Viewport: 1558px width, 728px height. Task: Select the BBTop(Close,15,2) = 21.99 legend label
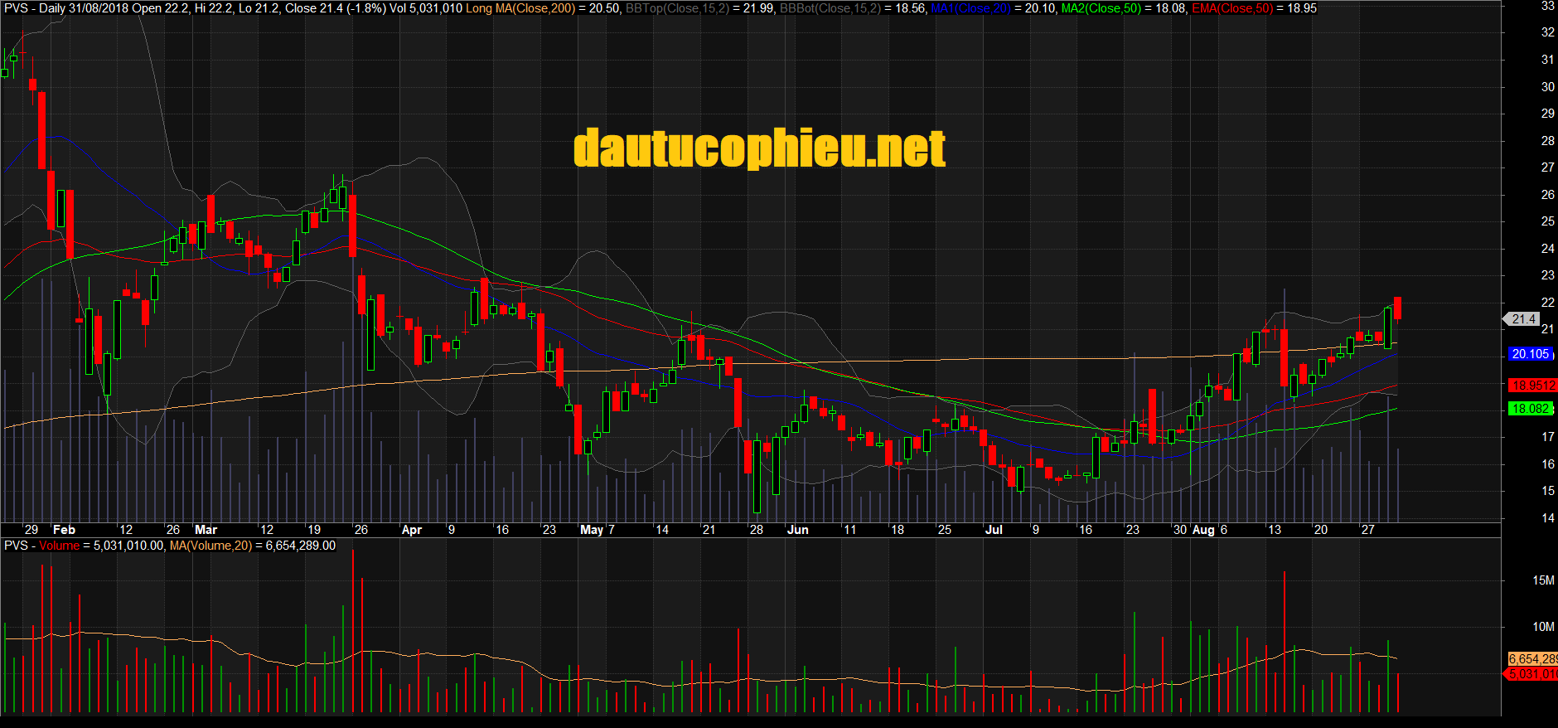[700, 8]
